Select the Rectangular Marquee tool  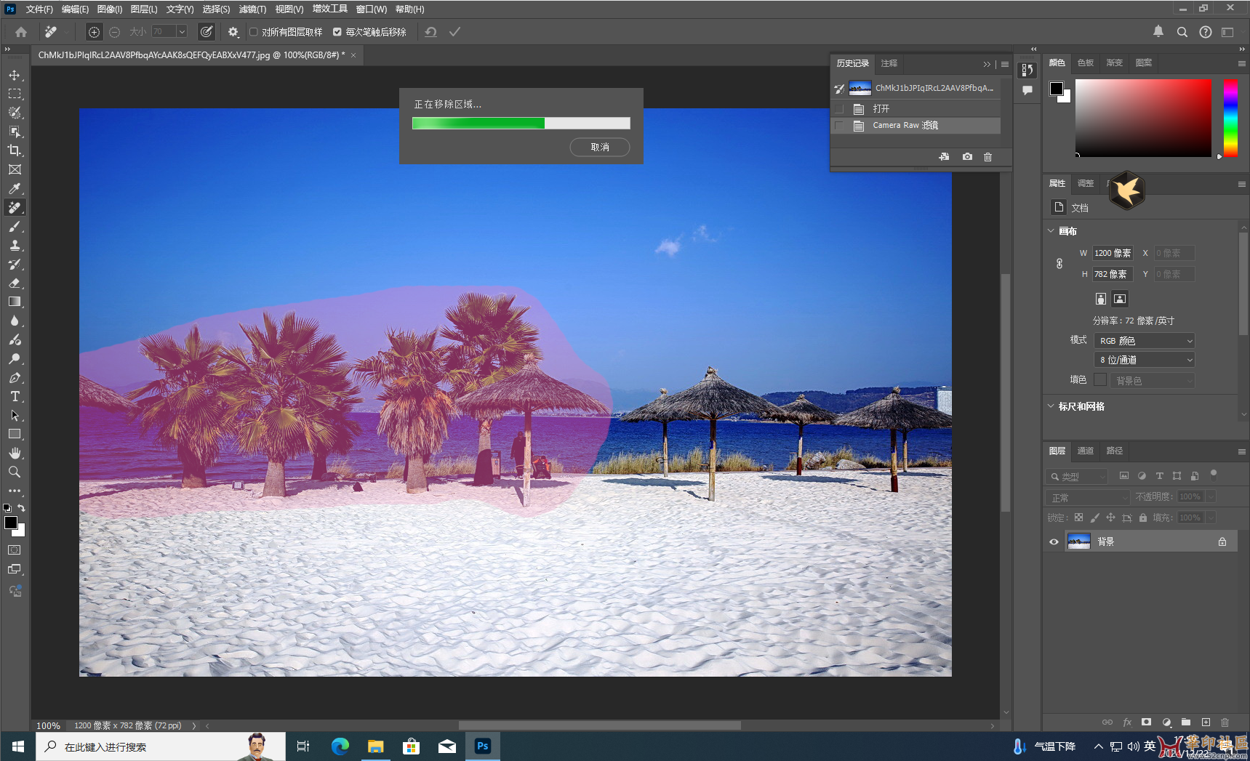(x=15, y=94)
